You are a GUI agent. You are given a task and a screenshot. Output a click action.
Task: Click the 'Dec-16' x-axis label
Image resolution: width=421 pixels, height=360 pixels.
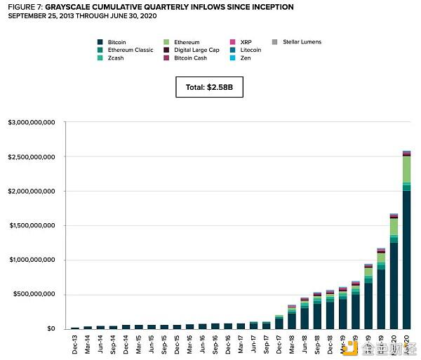[x=227, y=345]
